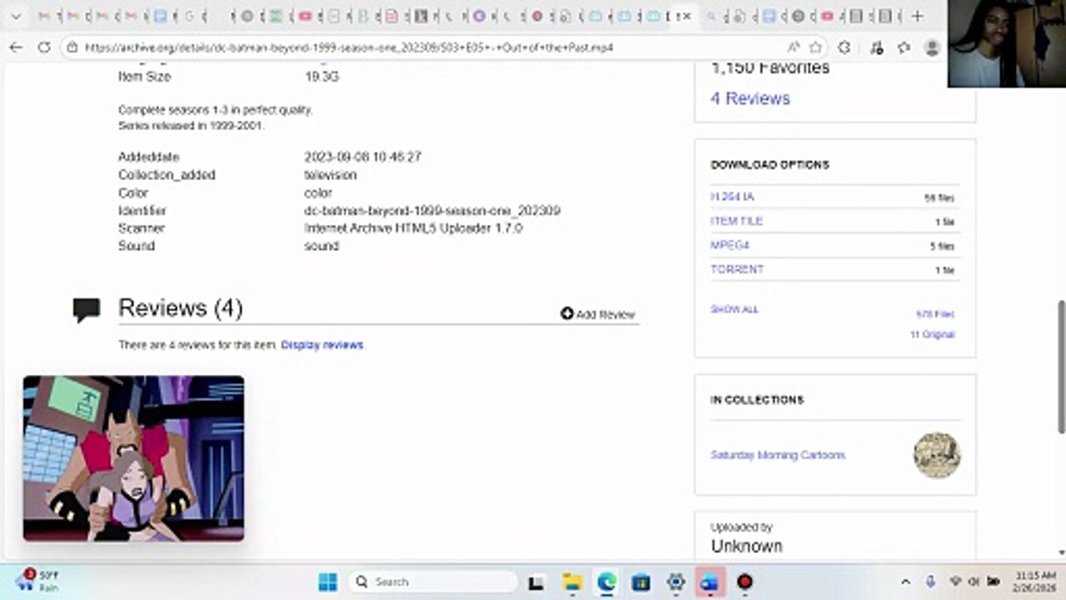This screenshot has width=1066, height=600.
Task: Open the volume speaker icon in the tray
Action: click(974, 582)
